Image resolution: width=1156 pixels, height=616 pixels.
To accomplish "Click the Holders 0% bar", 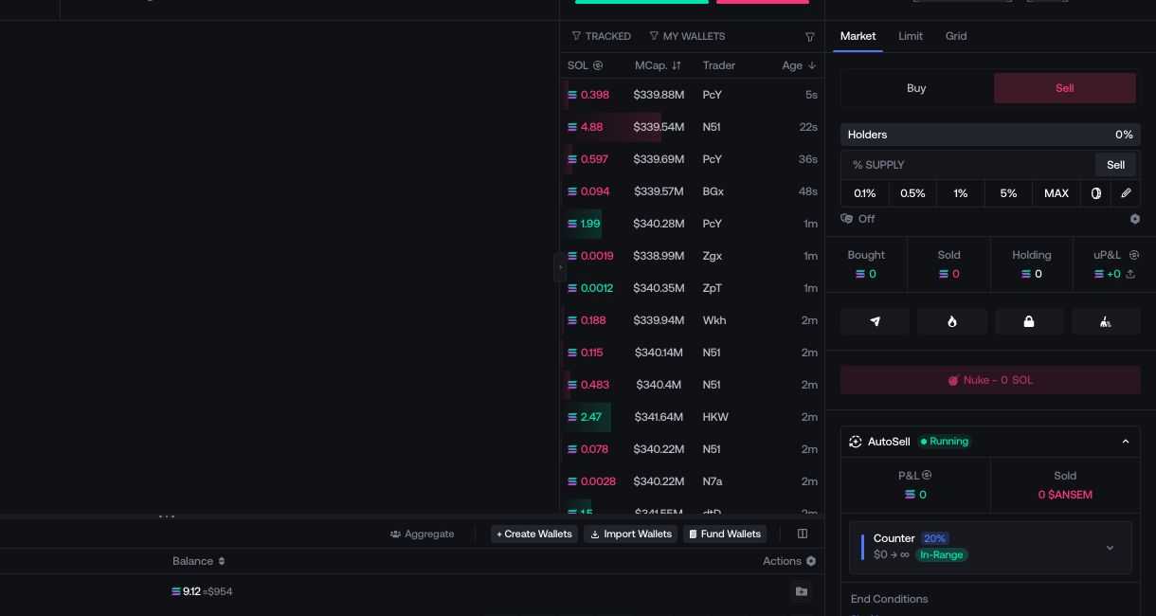I will click(990, 135).
